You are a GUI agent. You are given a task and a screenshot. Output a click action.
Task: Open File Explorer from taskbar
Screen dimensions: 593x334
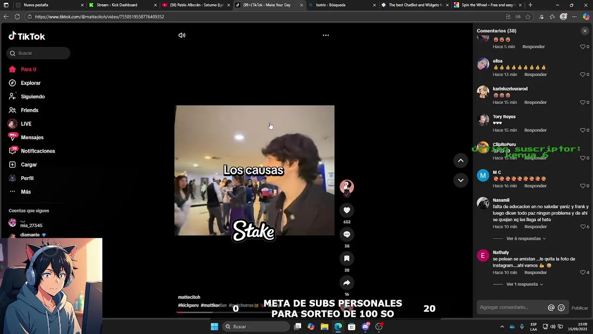coord(324,327)
